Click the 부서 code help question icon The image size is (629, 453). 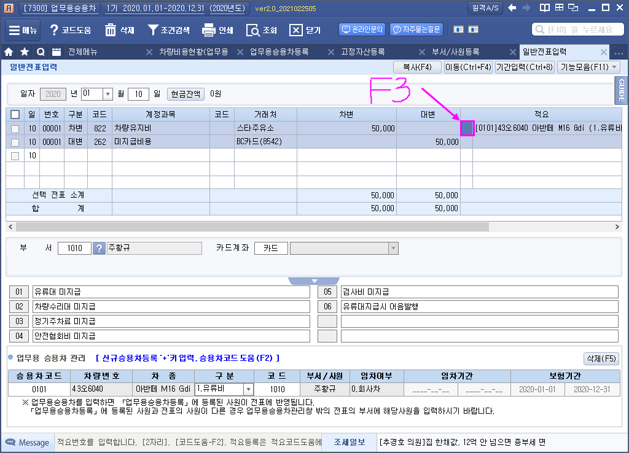coord(99,248)
